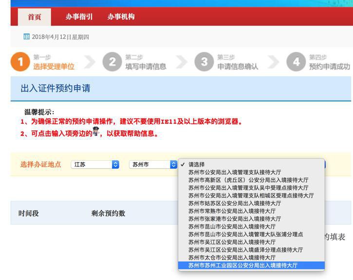Image resolution: width=353 pixels, height=280 pixels.
Task: Click the IE11 browser warning line
Action: pyautogui.click(x=131, y=121)
